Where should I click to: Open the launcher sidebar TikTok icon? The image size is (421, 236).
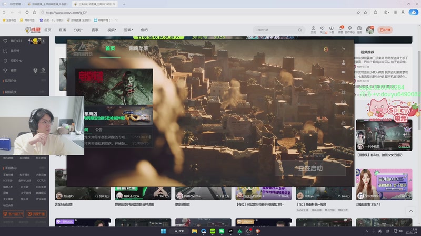(x=344, y=113)
